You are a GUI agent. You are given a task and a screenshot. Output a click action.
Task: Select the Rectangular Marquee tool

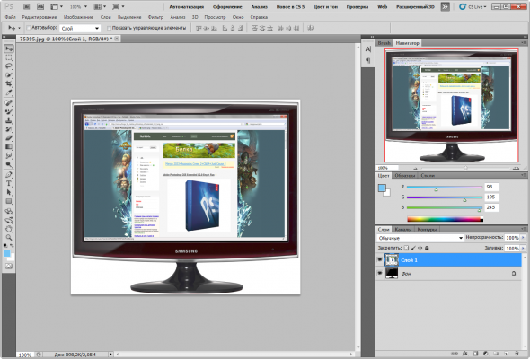[x=9, y=57]
